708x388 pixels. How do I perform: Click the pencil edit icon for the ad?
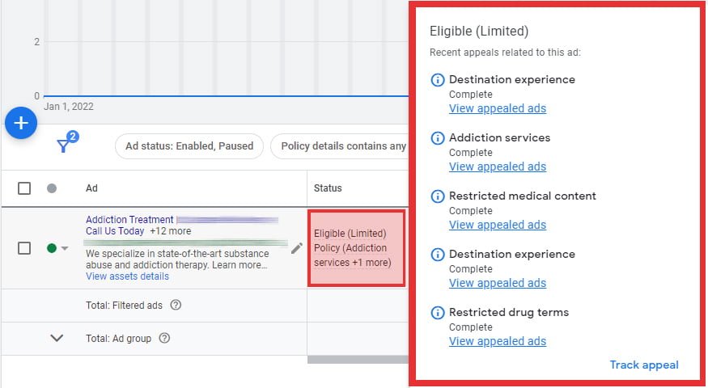297,248
